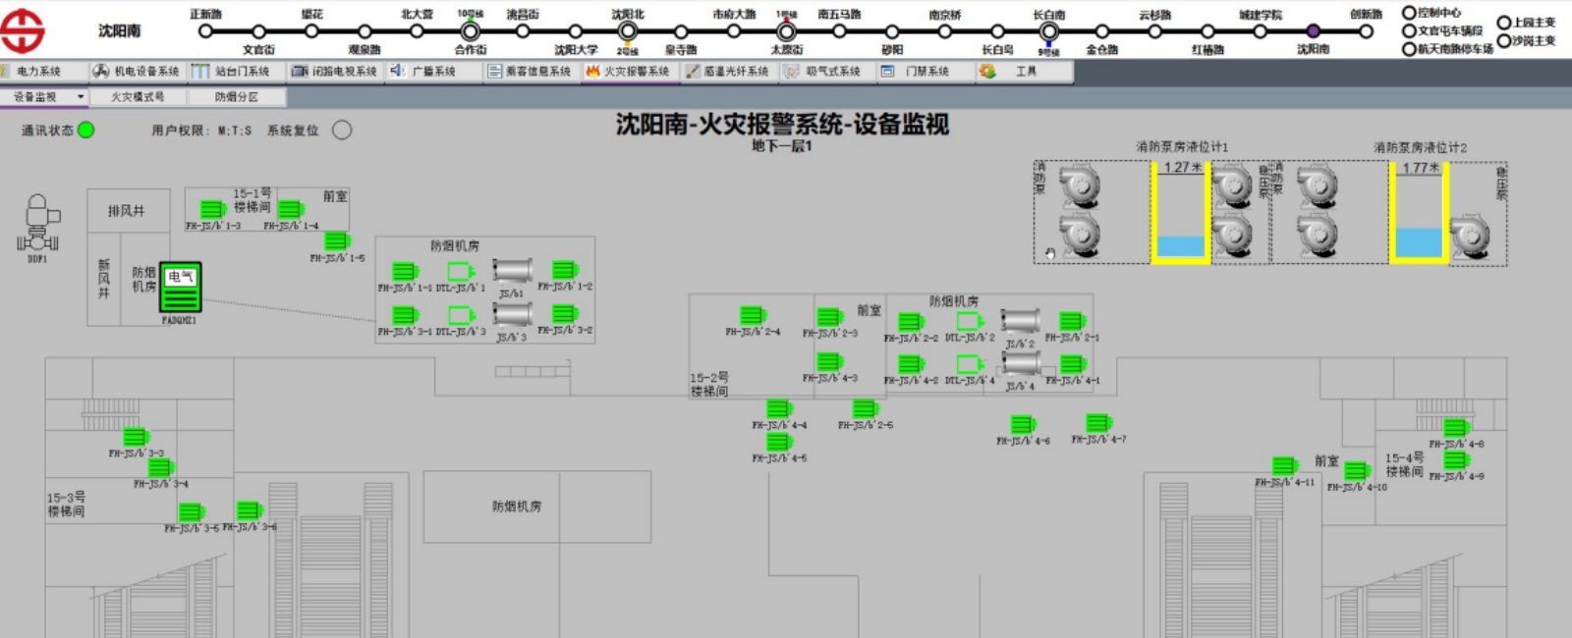Expand the 设备监视 dropdown arrow
The image size is (1572, 638).
81,97
